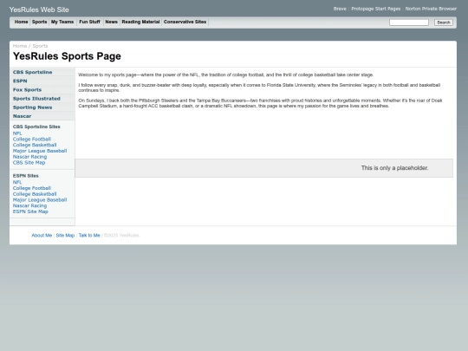Select ESPN in the sidebar

coord(42,81)
